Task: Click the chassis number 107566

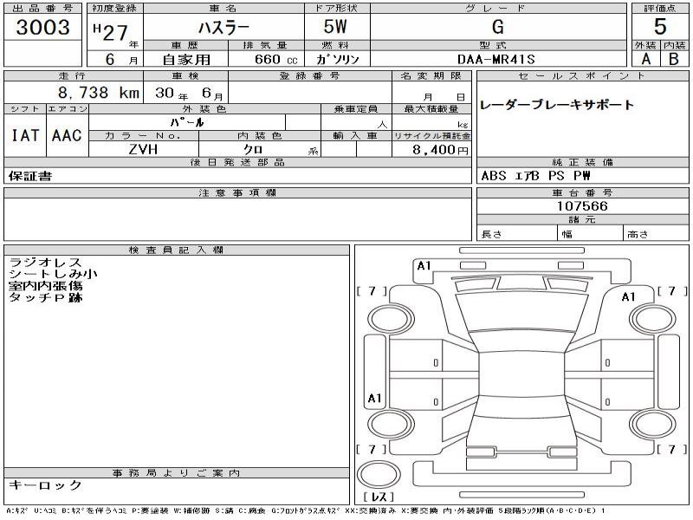Action: point(583,207)
